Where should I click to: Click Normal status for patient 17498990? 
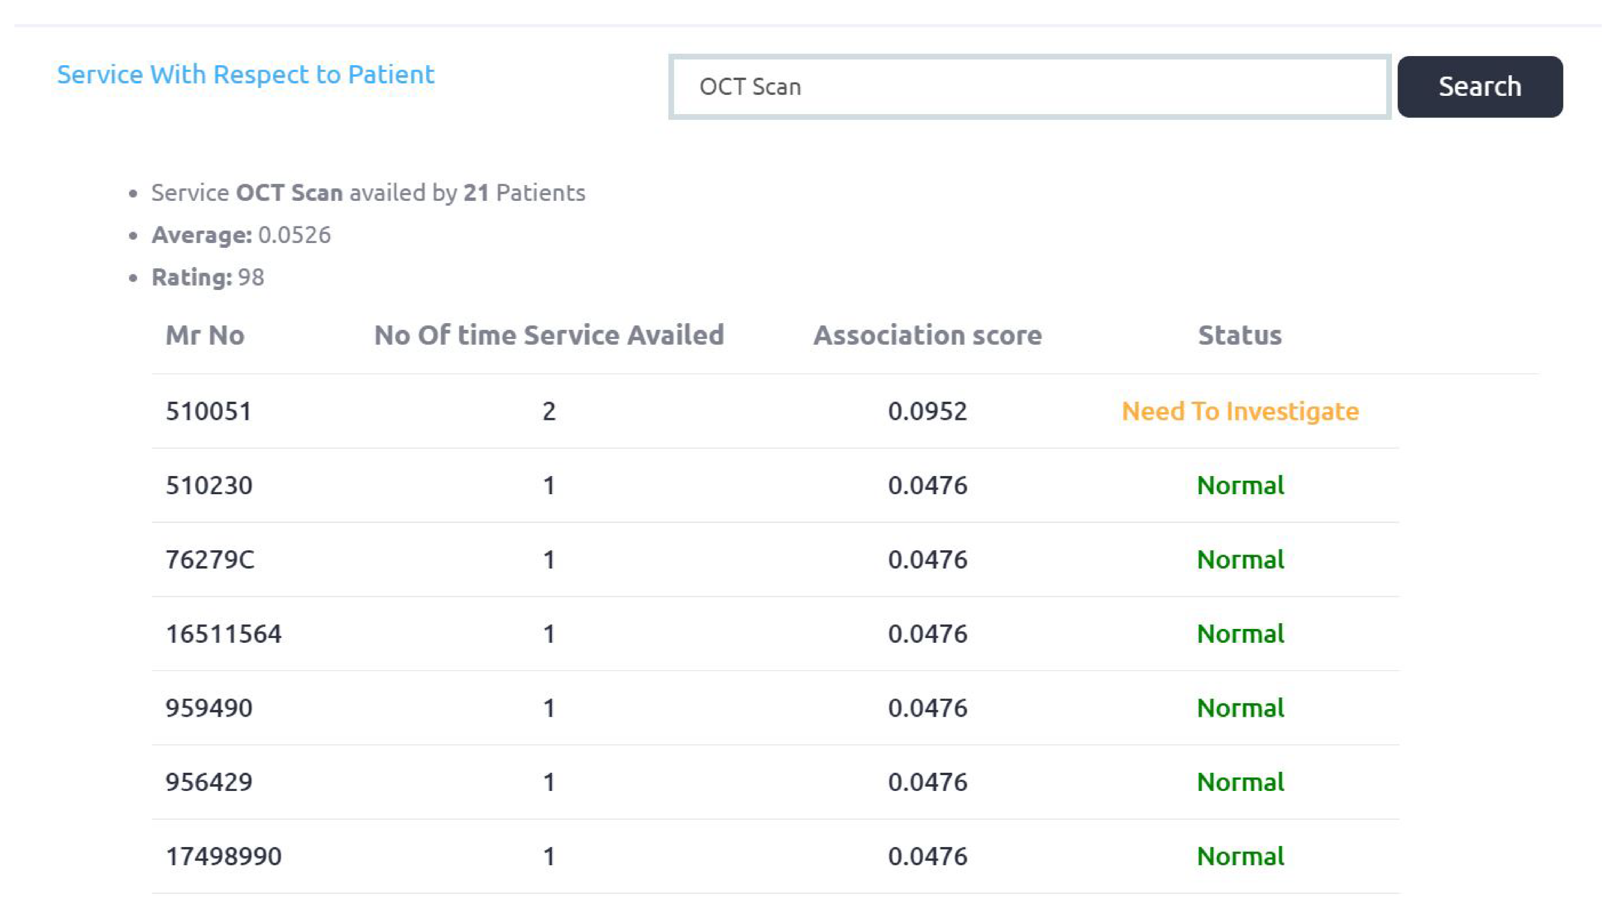[1239, 856]
